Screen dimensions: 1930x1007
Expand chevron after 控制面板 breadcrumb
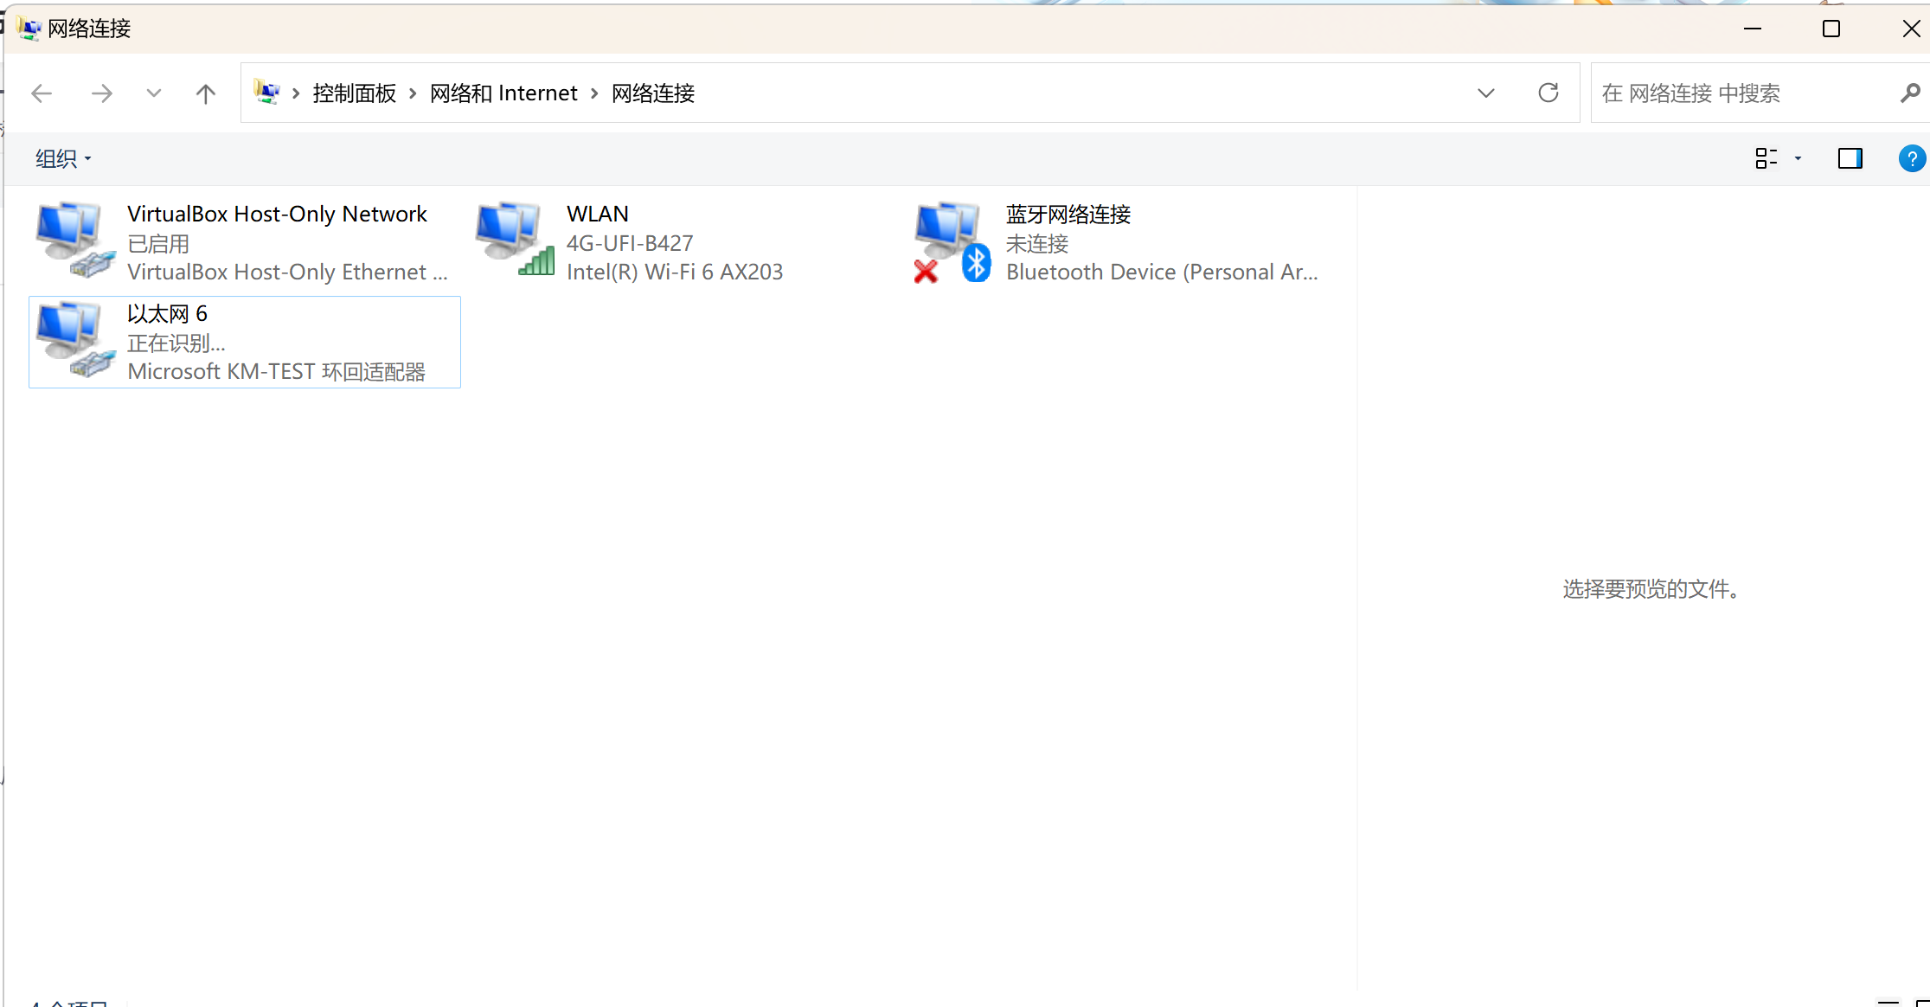pyautogui.click(x=413, y=93)
